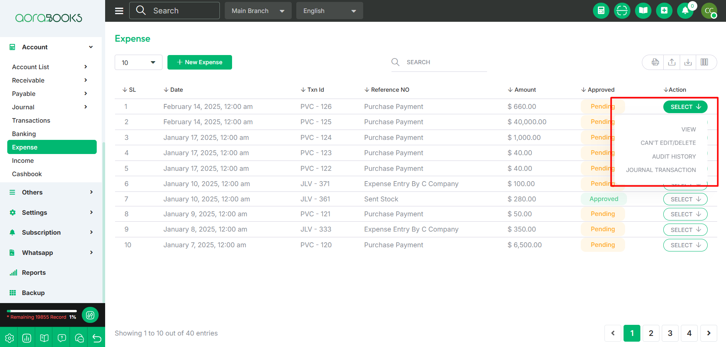Sort table by SL column
The height and width of the screenshot is (347, 726).
(129, 90)
